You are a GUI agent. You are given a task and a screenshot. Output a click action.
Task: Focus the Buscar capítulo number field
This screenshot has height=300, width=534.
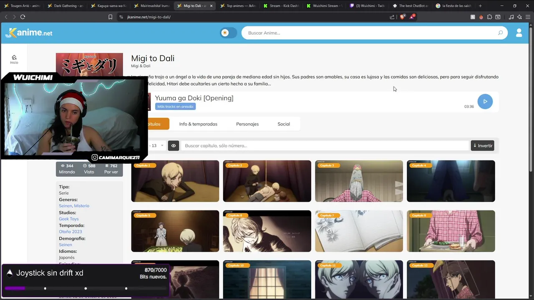point(325,145)
